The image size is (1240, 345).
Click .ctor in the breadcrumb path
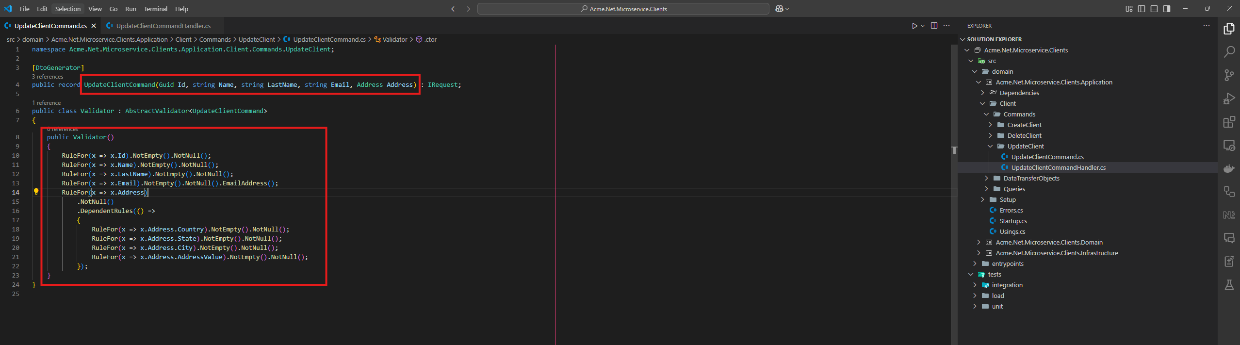(431, 39)
